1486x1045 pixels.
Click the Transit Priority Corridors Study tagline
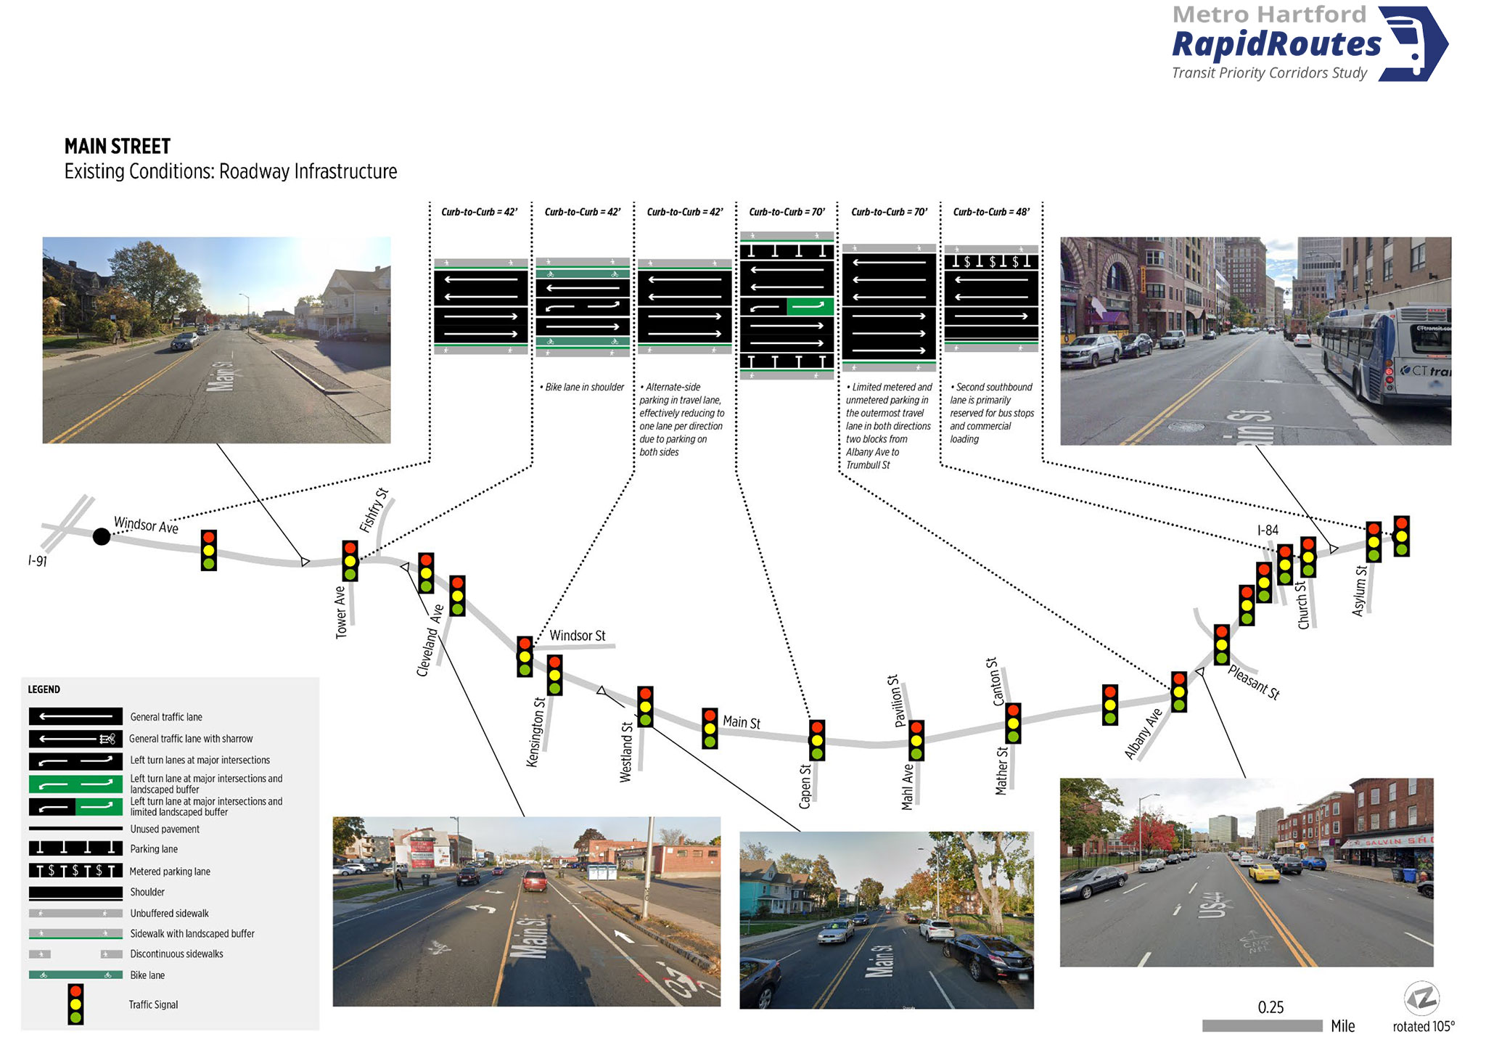click(1269, 73)
